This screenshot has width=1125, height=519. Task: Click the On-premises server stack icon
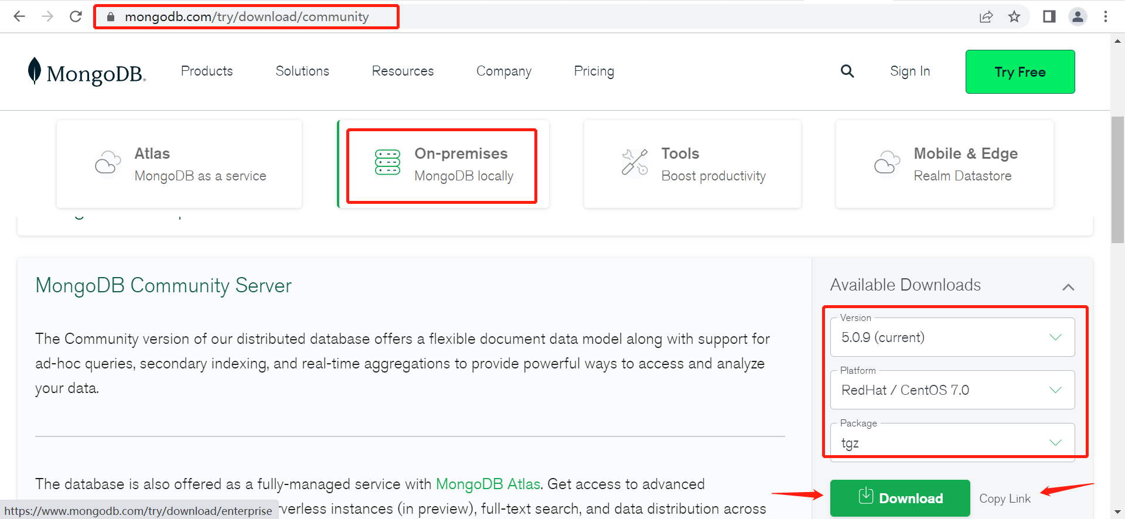tap(387, 162)
